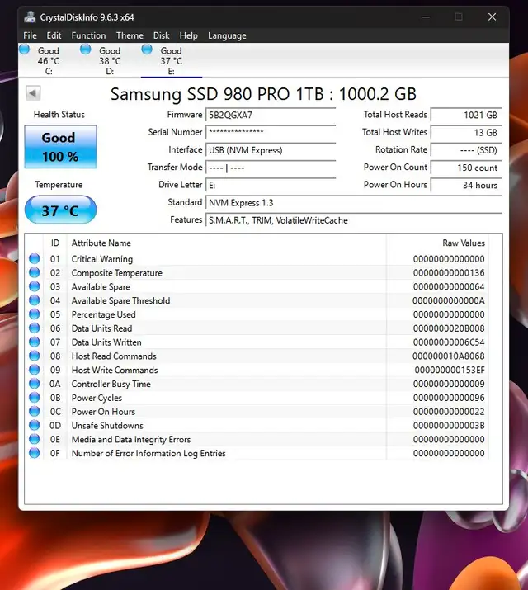The width and height of the screenshot is (528, 590).
Task: Minimize the CrystalDiskInfo window
Action: (426, 17)
